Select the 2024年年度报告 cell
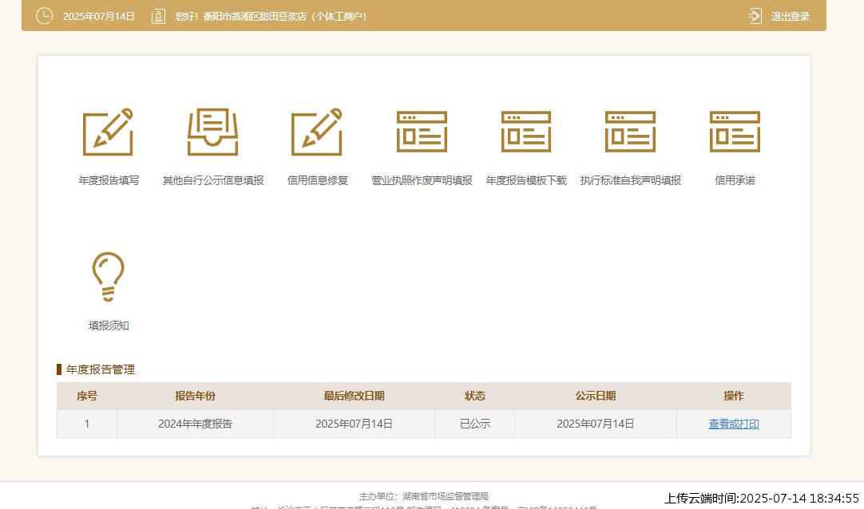Viewport: 864px width, 509px height. coord(195,424)
